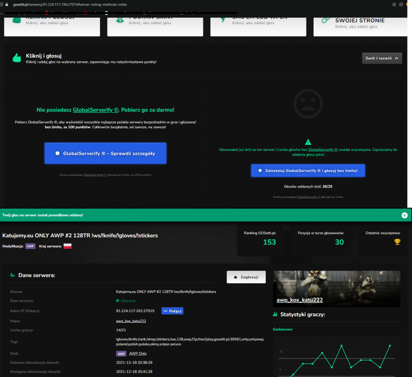Click 'Zainstaluj GlobalServerify © i głosuj bez limitu!' button
412x377 pixels.
tap(308, 170)
